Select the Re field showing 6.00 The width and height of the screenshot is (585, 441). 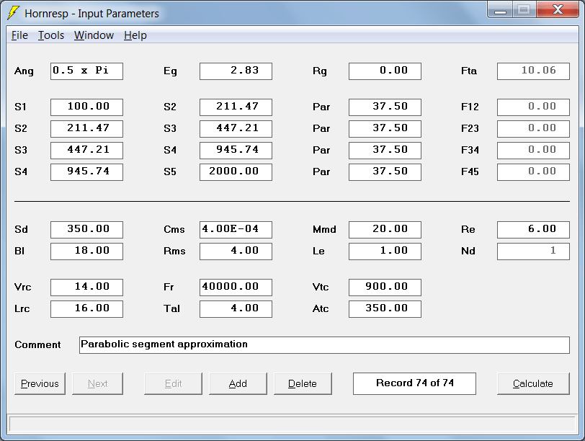pyautogui.click(x=534, y=230)
